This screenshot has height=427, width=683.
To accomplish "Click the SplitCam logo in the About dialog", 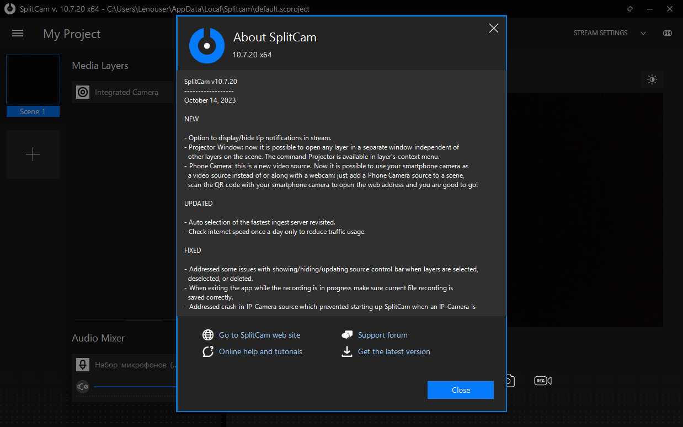I will coord(206,45).
